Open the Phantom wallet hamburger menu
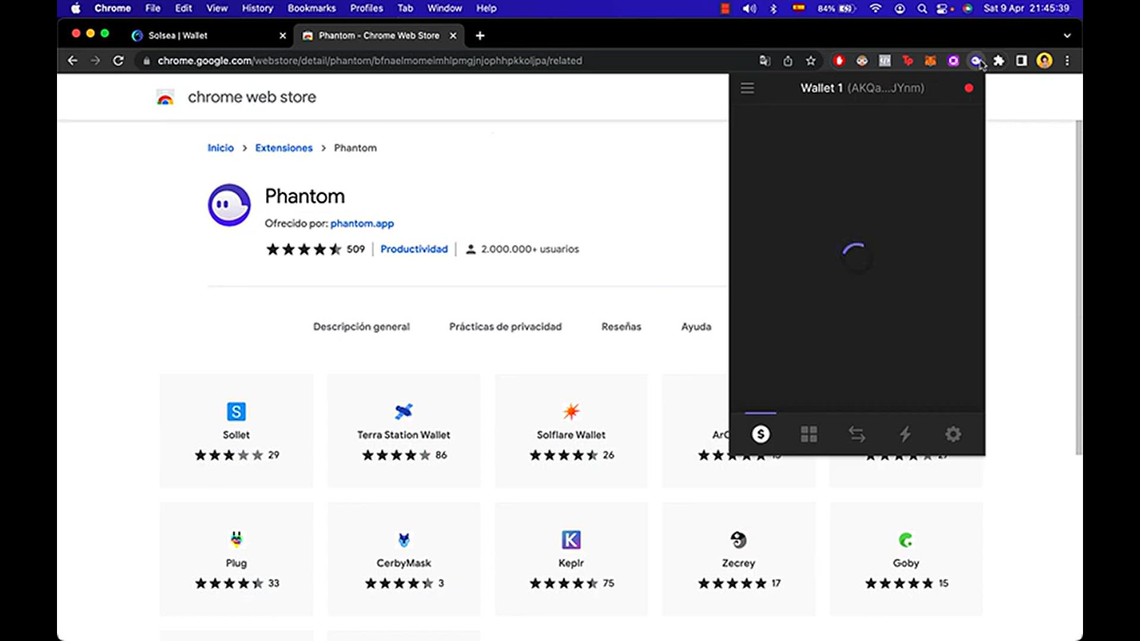Screen dimensions: 1140x641 coord(747,88)
